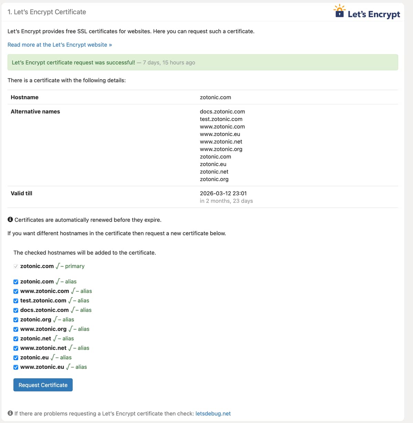Screen dimensions: 413x423
Task: Click the "1. Let's Encrypt Certificate" heading
Action: point(47,12)
